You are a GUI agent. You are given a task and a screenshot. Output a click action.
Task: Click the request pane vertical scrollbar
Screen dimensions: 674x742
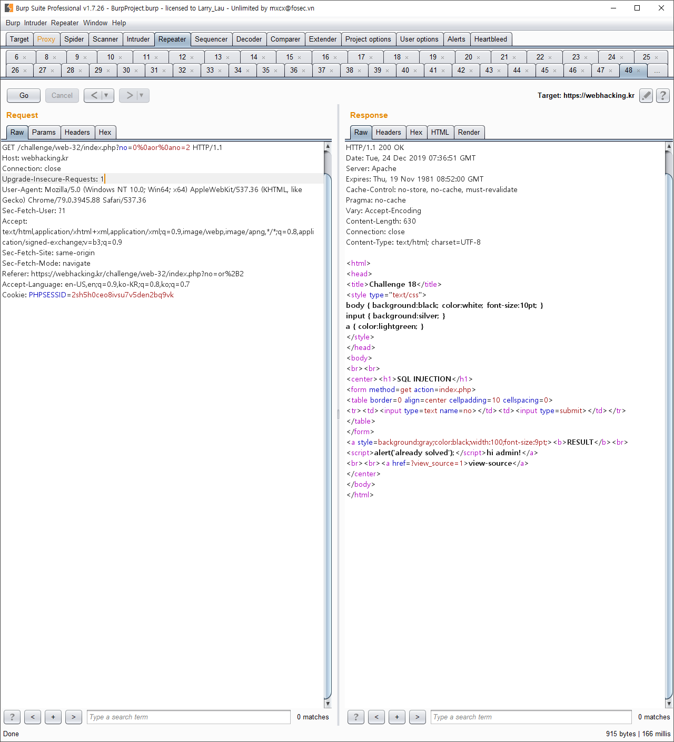tap(328, 425)
